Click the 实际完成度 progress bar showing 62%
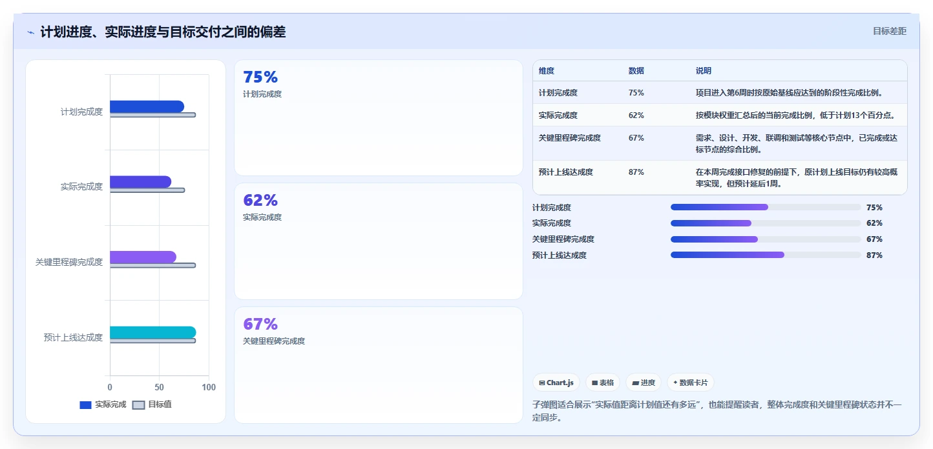This screenshot has width=933, height=449. click(x=766, y=223)
